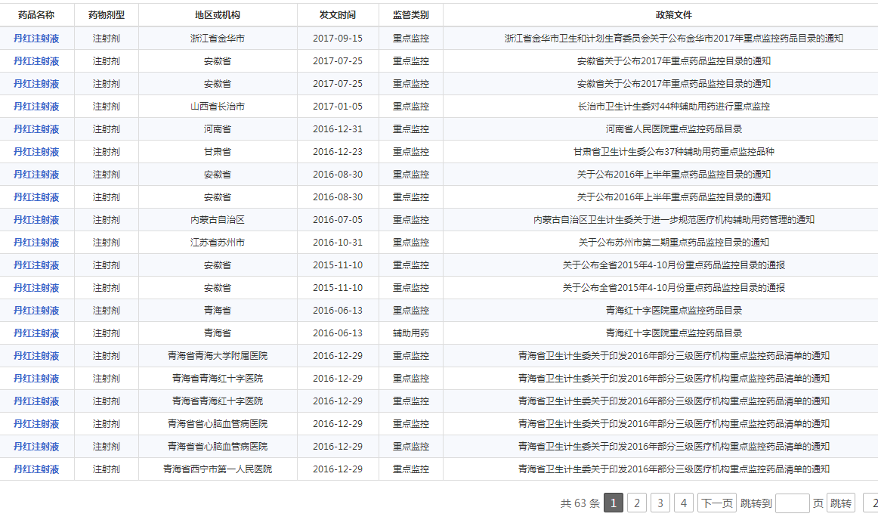The image size is (878, 523).
Task: Open 丹红注射液 link in 西宁市第一人民医院 row
Action: coord(36,469)
